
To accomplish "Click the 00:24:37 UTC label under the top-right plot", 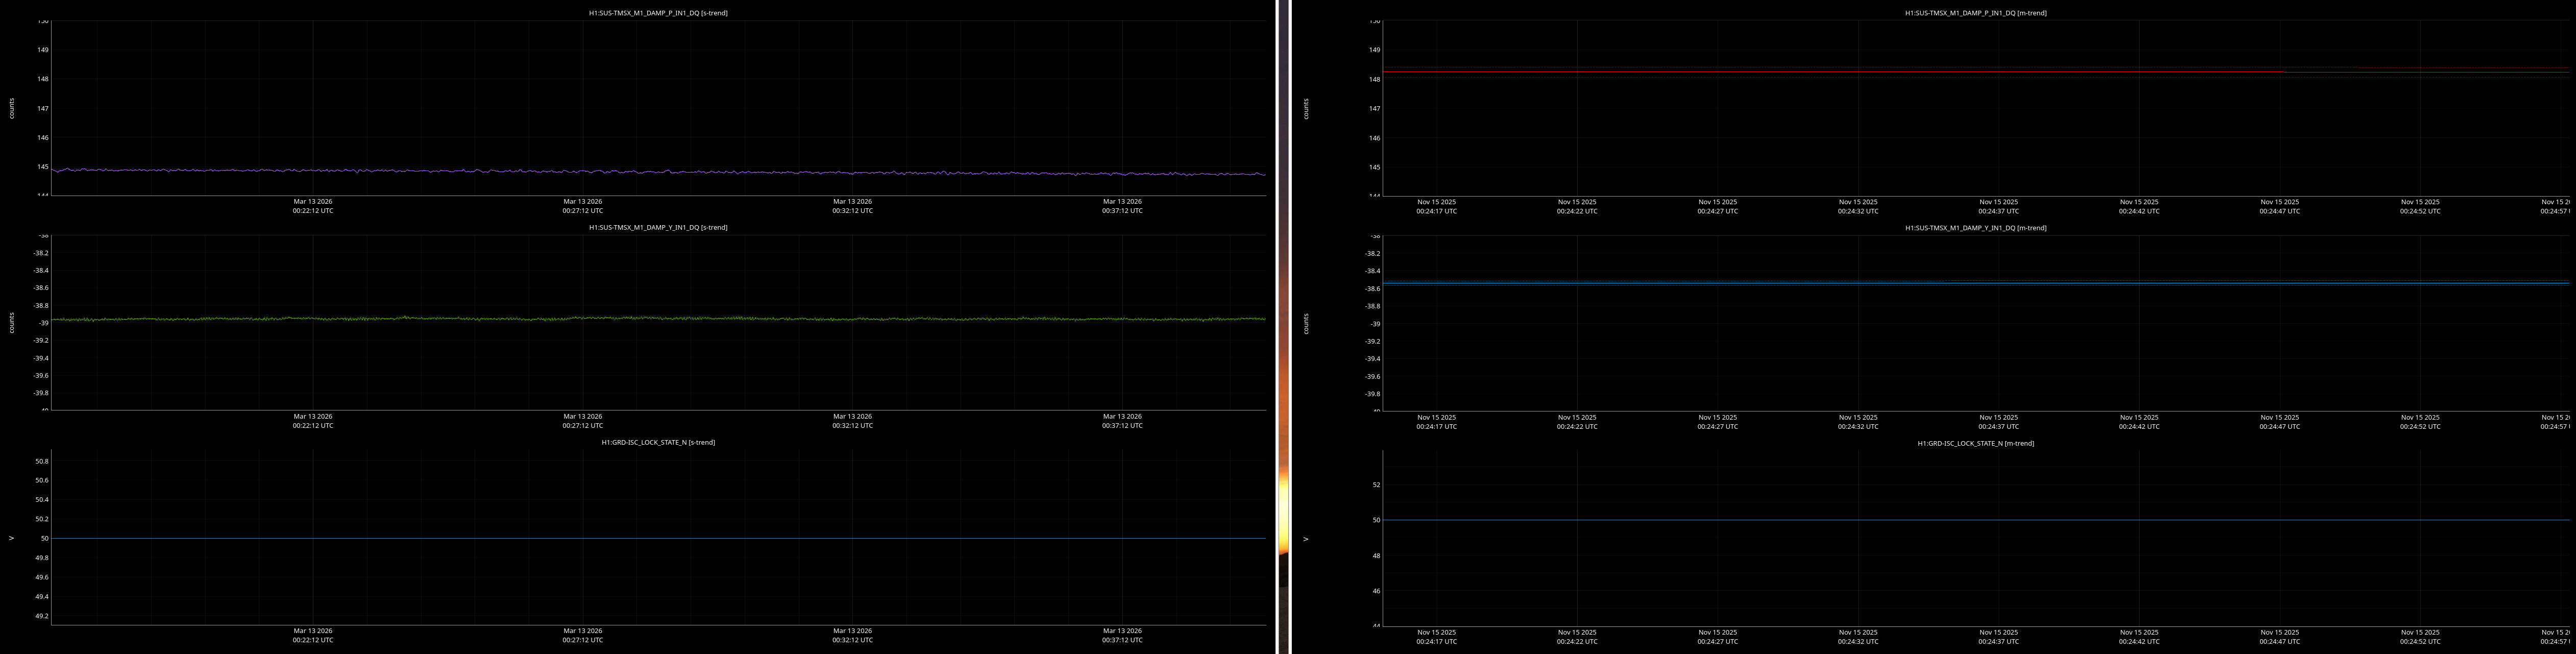I will 1998,211.
